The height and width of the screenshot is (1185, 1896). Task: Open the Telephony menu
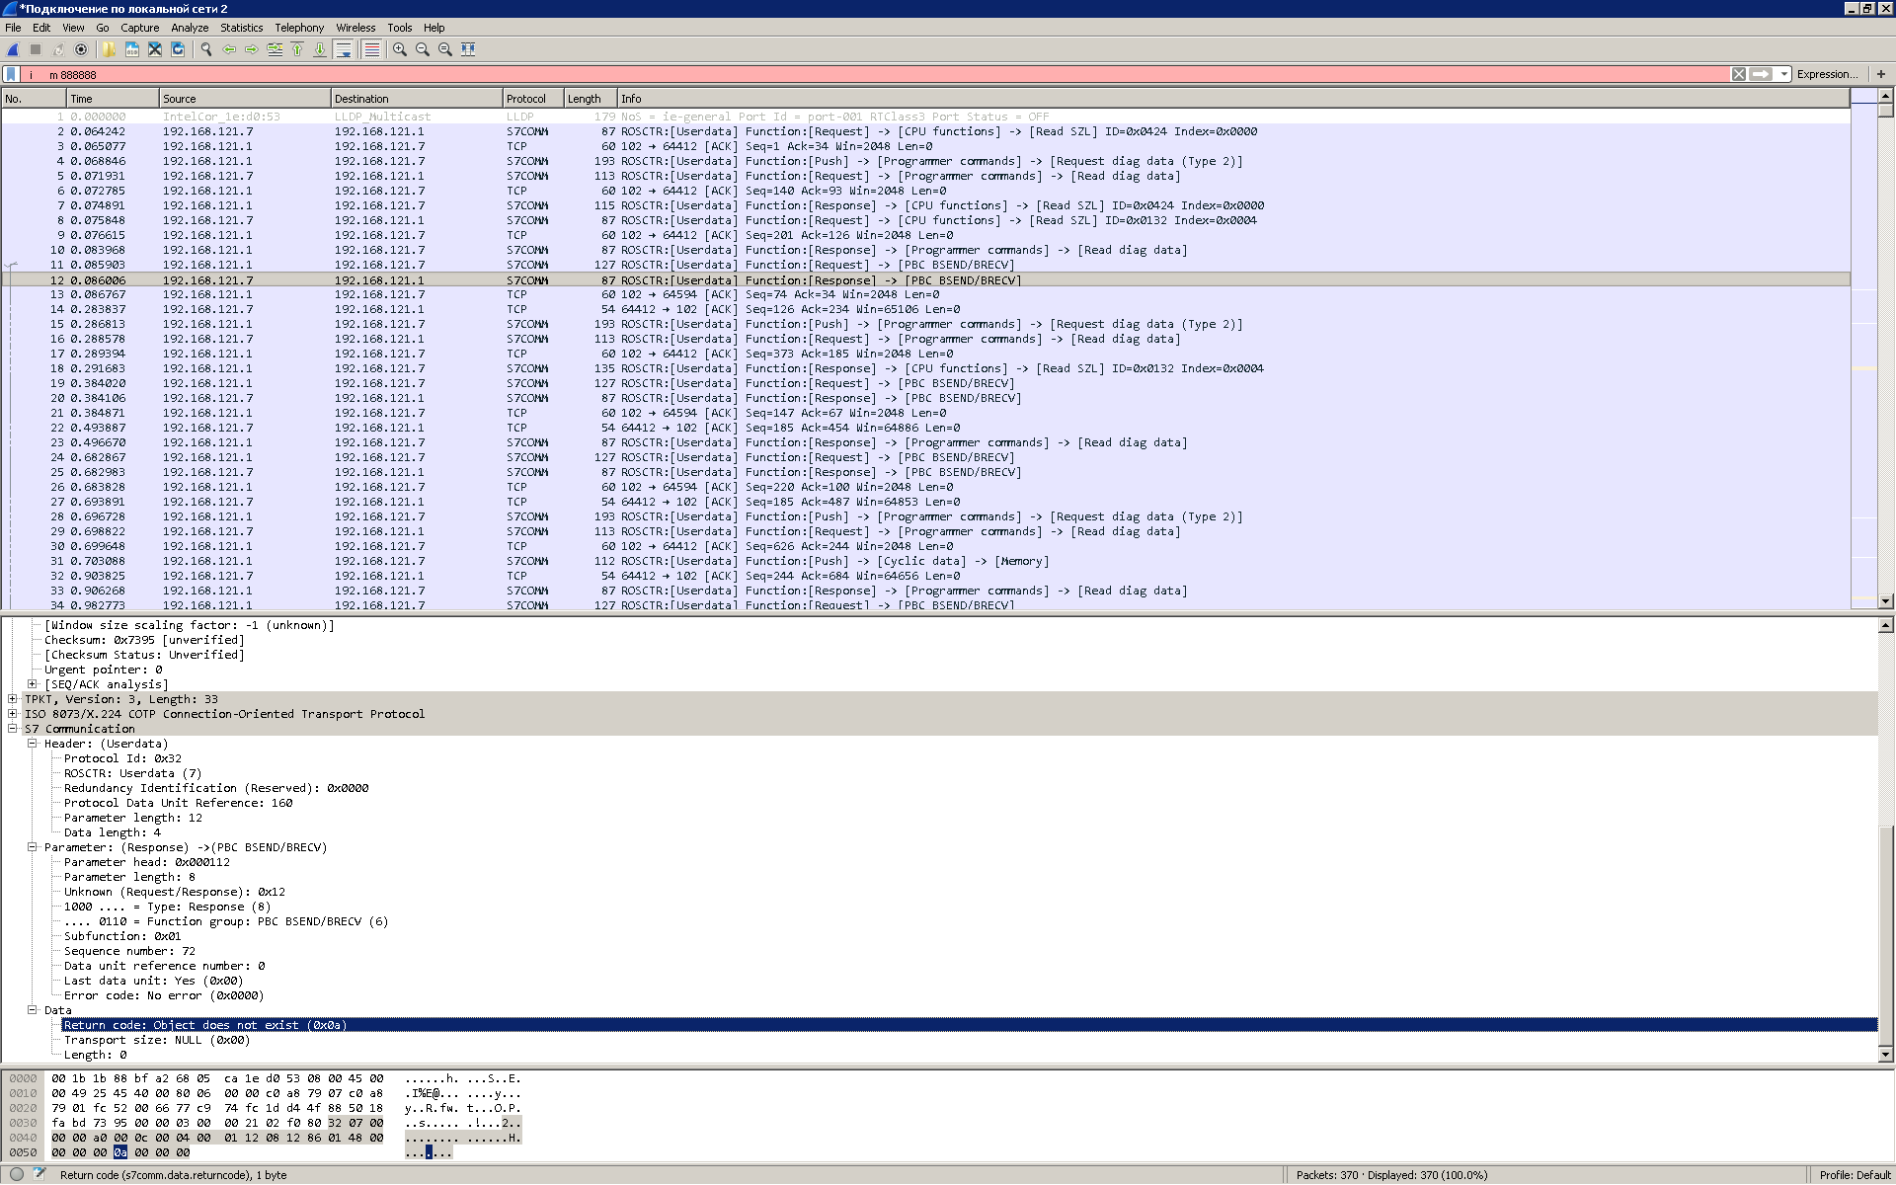click(x=298, y=28)
